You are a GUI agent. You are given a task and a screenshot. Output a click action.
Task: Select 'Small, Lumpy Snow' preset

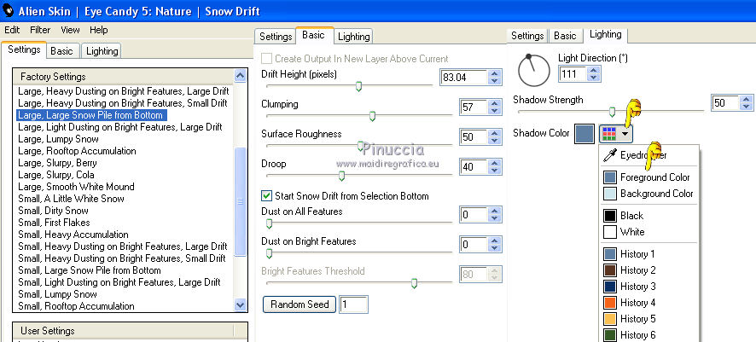[57, 294]
